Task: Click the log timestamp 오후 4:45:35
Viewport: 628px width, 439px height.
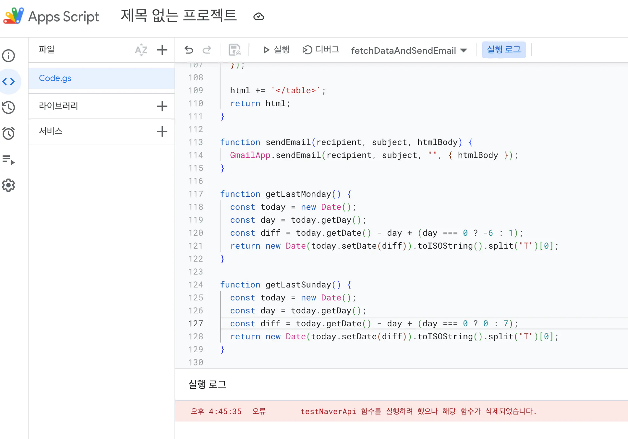Action: click(x=216, y=411)
